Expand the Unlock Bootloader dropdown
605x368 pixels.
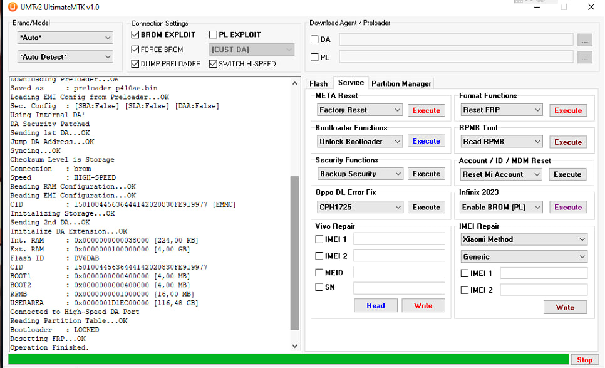(x=359, y=142)
